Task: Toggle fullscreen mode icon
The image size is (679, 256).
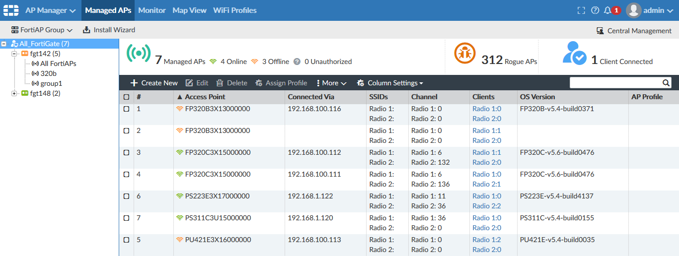Action: pos(582,10)
